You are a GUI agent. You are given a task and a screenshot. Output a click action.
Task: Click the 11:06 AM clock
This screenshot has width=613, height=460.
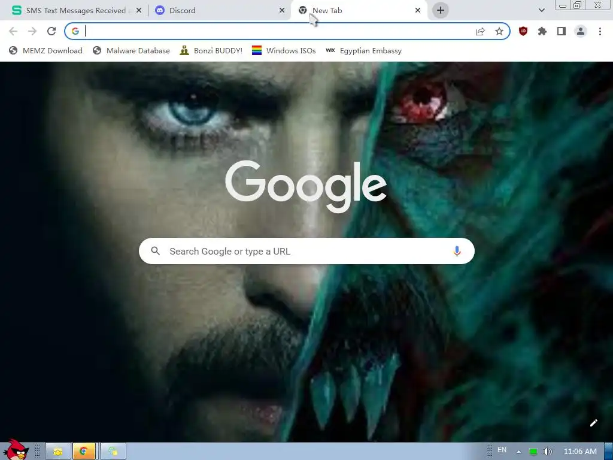pos(580,452)
